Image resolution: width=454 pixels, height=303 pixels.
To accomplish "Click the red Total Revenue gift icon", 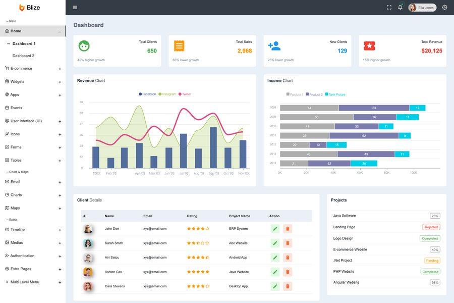I will (x=370, y=45).
